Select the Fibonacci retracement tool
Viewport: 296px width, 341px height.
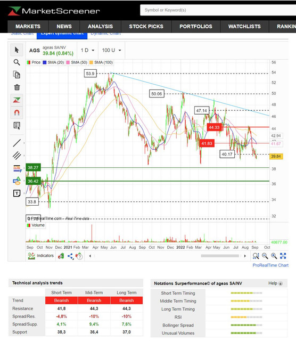17,168
